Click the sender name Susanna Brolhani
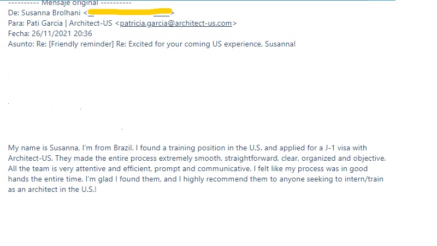 (50, 13)
